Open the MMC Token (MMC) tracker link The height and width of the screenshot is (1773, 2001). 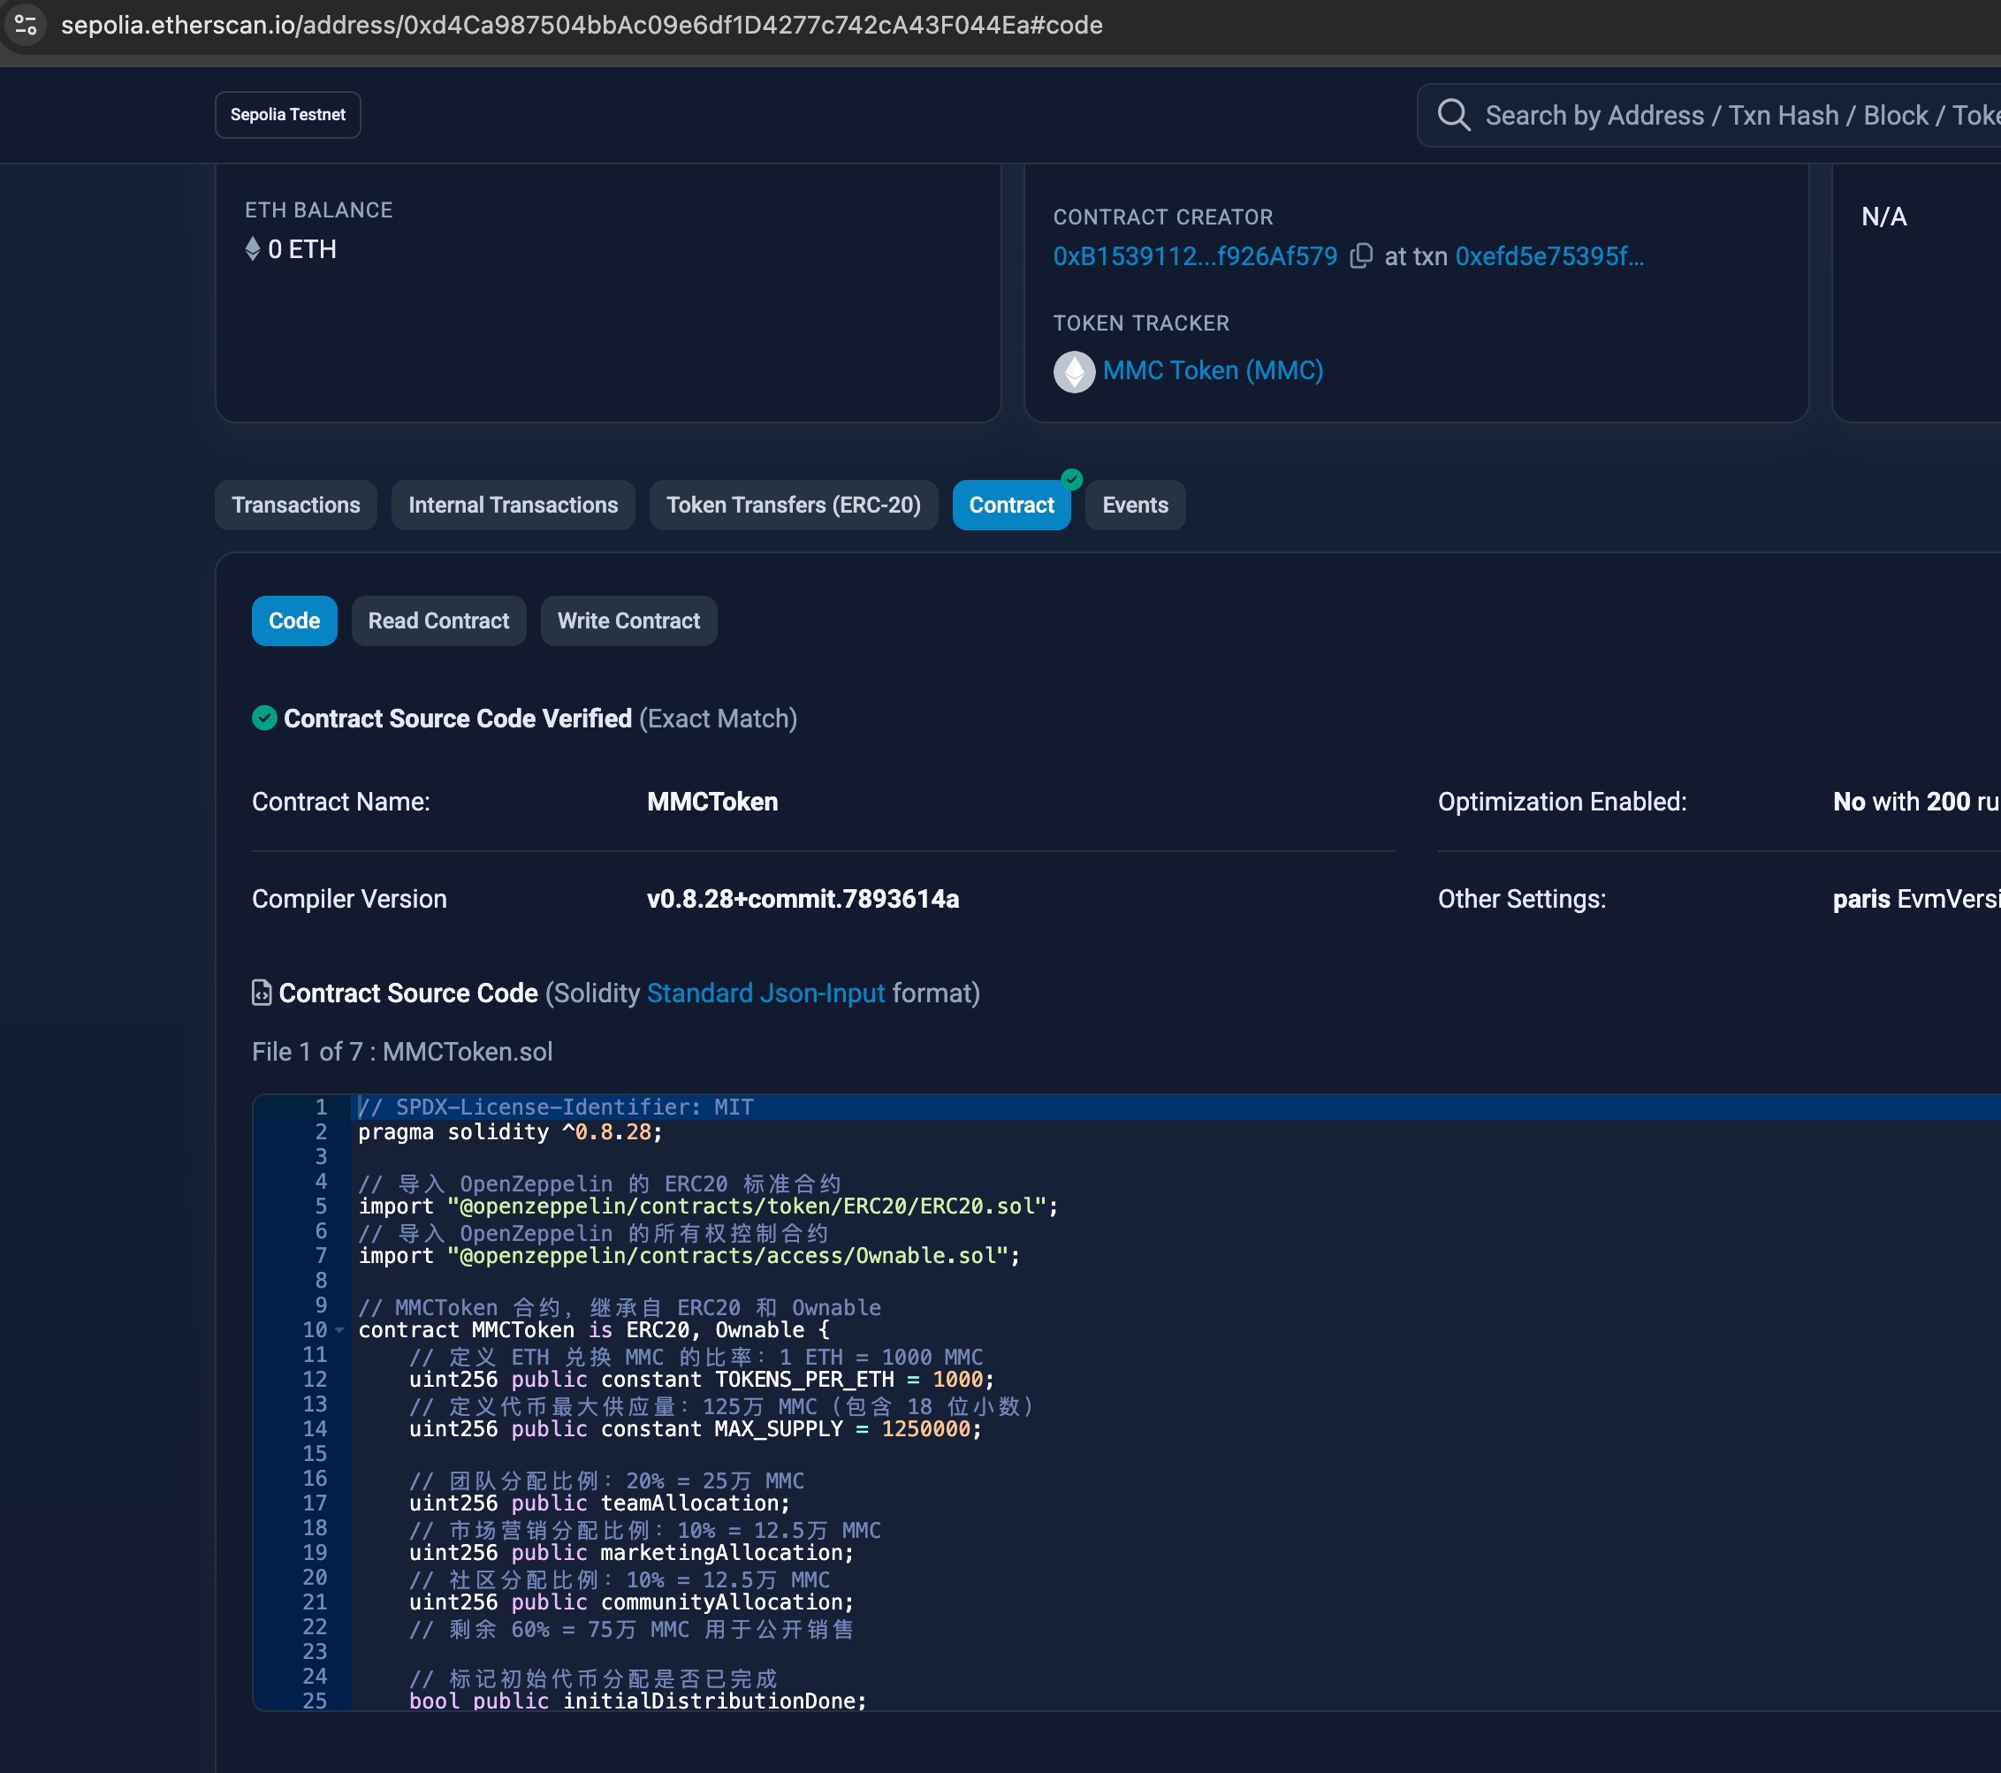coord(1212,371)
